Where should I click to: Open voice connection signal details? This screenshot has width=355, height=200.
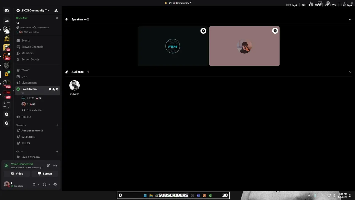pos(7,166)
